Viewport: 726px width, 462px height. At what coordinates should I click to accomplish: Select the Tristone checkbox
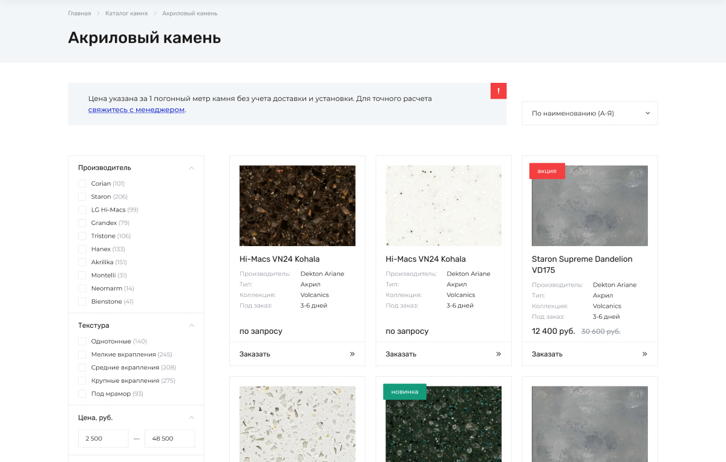82,236
